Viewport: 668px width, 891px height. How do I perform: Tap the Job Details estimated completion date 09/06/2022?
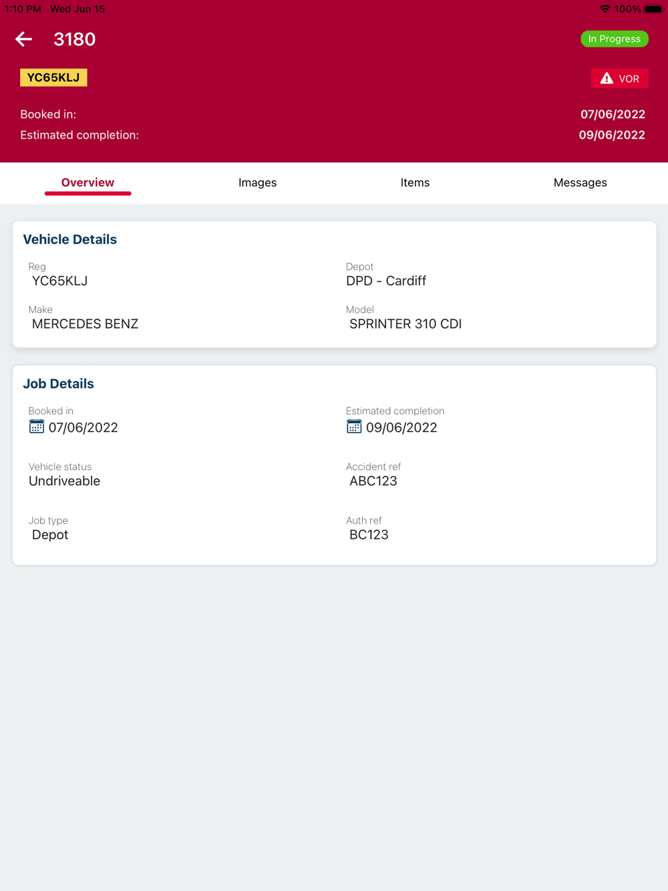(x=401, y=427)
